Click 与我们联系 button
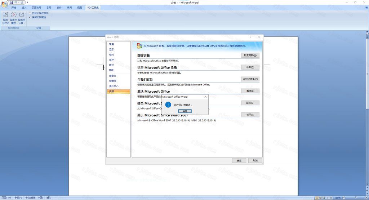The height and width of the screenshot is (200, 369). click(250, 79)
